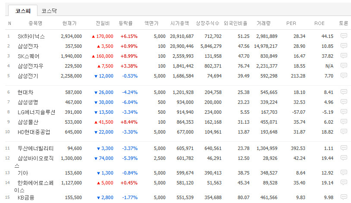
Task: Open discussion icon for 삼성바이오로직스 row
Action: tap(344, 158)
